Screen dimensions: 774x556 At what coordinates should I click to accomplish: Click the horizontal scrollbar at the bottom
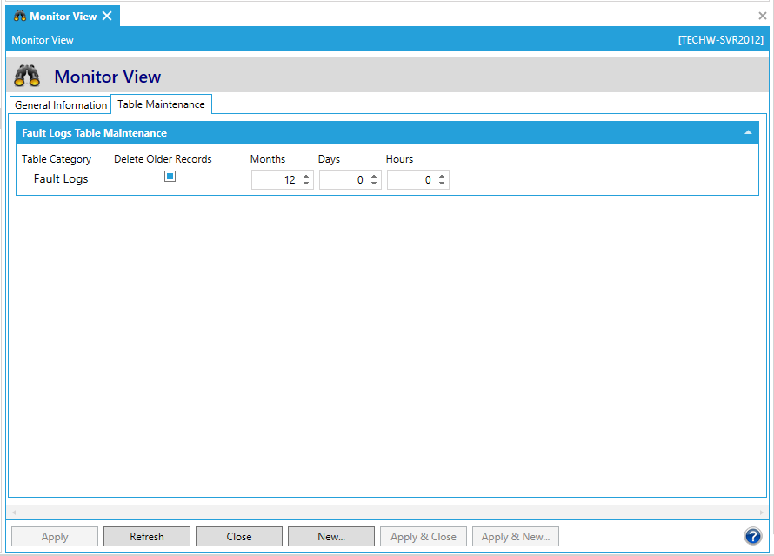(387, 512)
